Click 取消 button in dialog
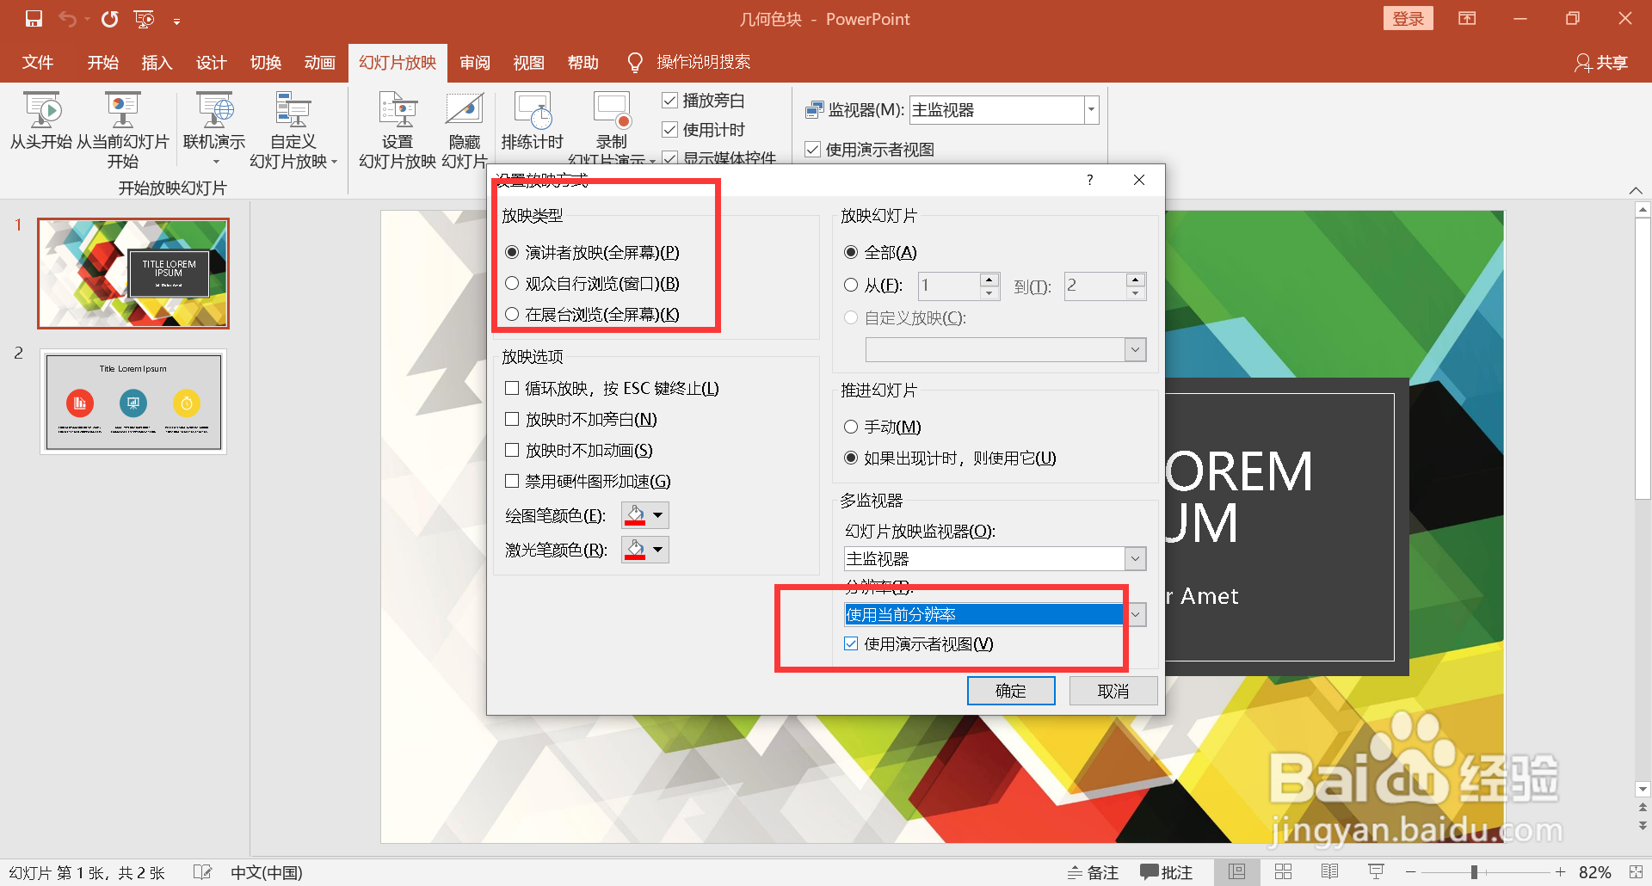 (1113, 691)
